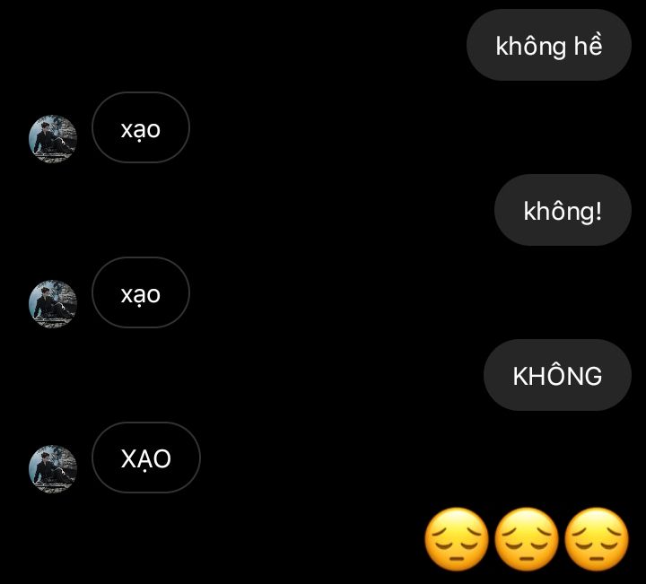Select the uppercase 'KHÔNG' sent message bubble
This screenshot has width=646, height=584.
click(x=557, y=375)
